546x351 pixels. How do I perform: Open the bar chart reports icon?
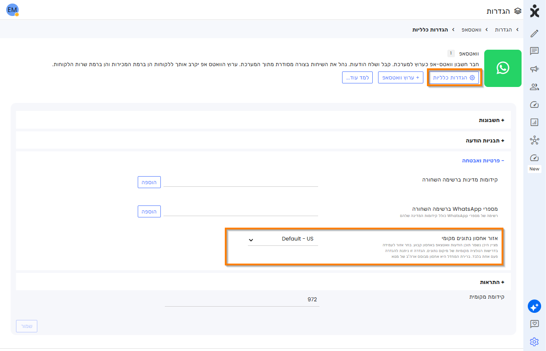pos(534,122)
